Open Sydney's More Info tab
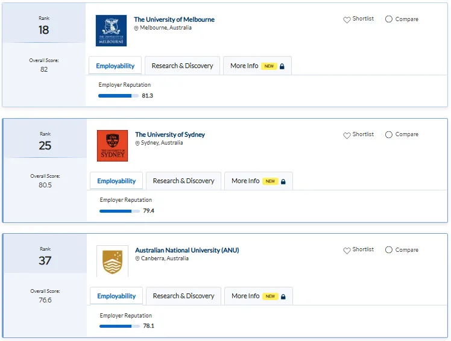Screen dimensions: 451x341 click(259, 181)
